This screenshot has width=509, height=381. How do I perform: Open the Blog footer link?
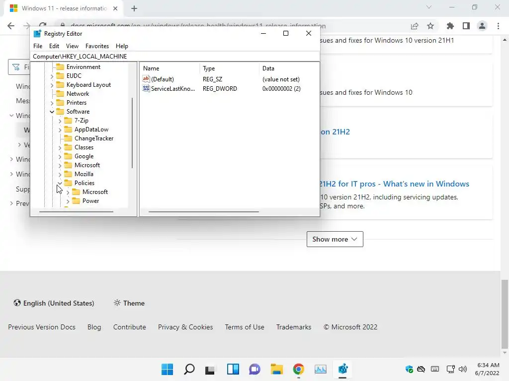94,327
